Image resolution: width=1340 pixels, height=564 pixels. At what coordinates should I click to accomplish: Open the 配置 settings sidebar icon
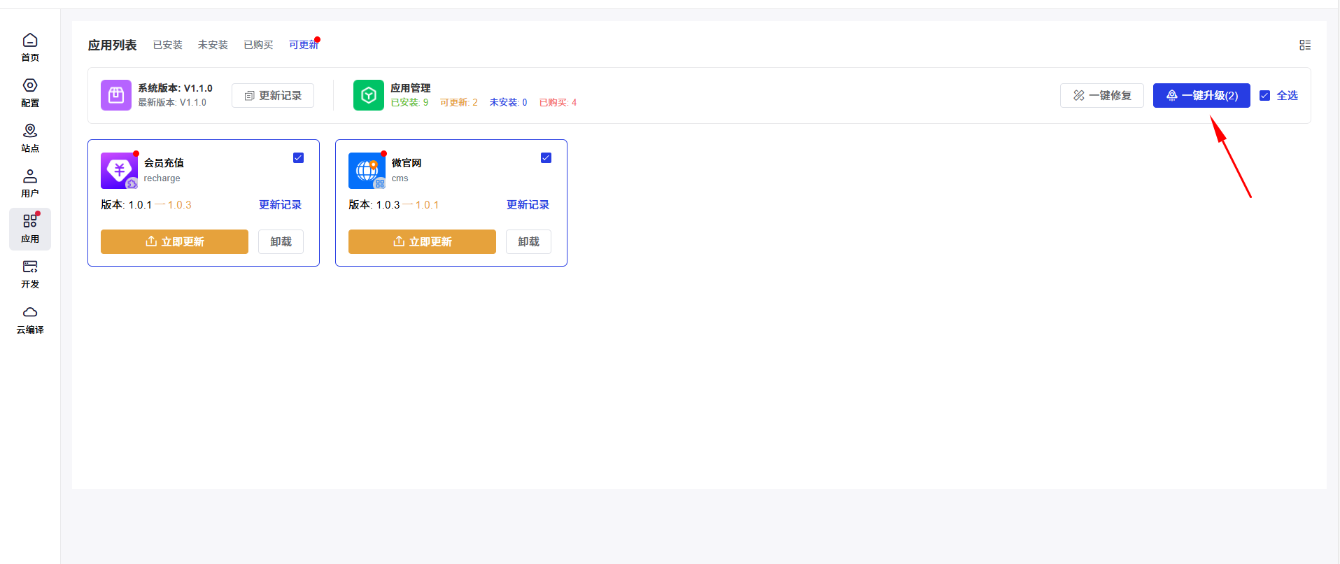tap(30, 86)
